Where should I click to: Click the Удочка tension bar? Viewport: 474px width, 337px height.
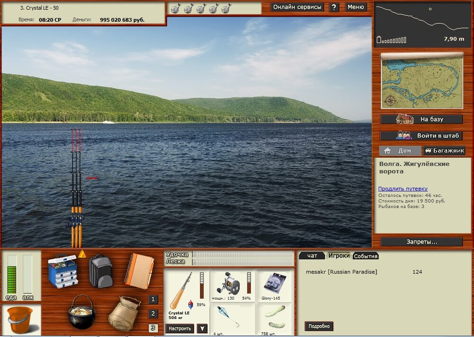click(243, 255)
